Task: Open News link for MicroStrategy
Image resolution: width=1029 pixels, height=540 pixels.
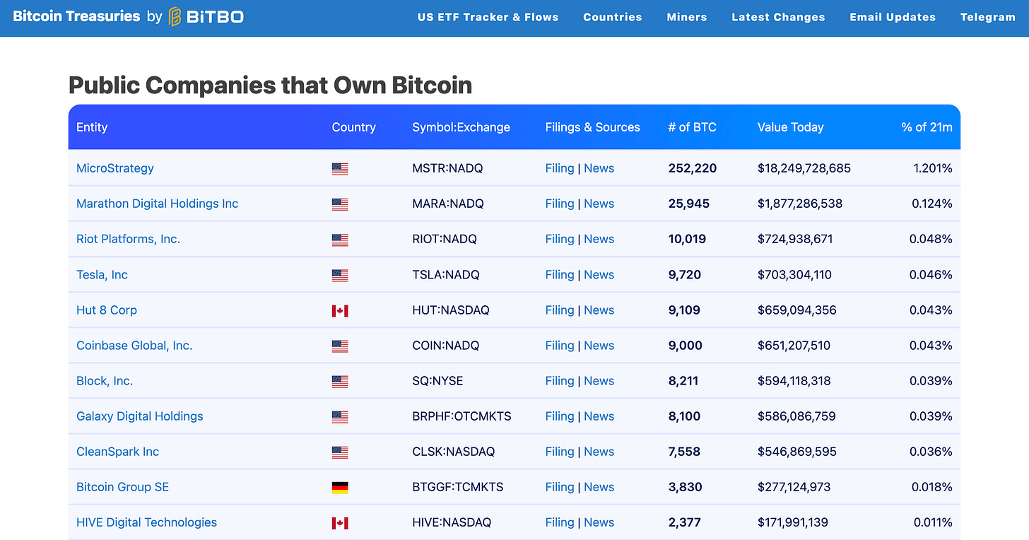Action: pos(599,168)
